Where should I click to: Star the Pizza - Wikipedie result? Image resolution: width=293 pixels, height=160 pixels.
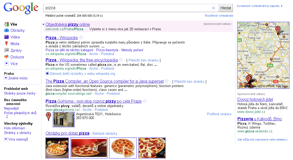(81, 38)
